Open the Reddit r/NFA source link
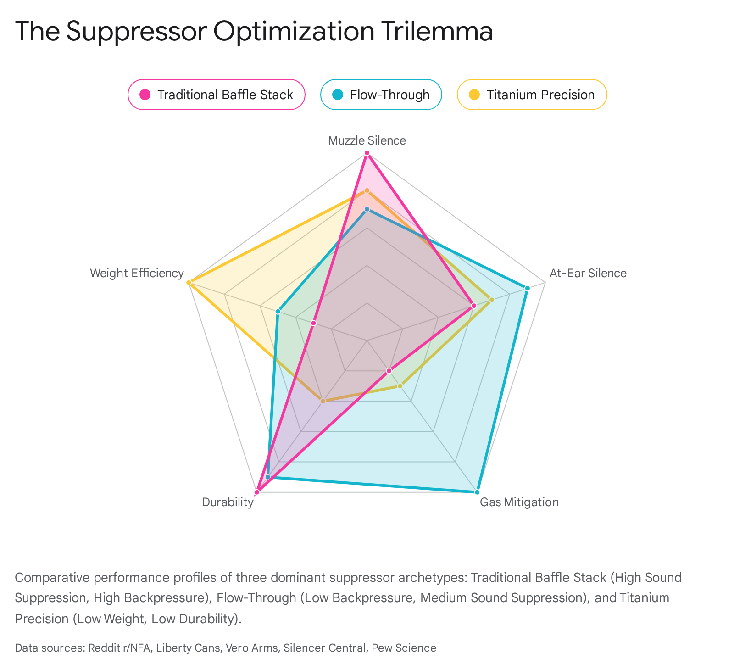Viewport: 734px width, 670px height. coord(119,648)
